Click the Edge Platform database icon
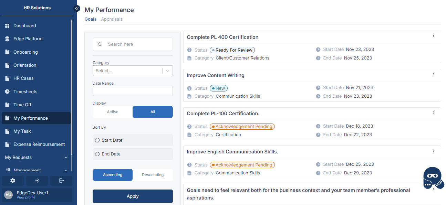Screen dimensions: 447x205 pyautogui.click(x=7, y=39)
